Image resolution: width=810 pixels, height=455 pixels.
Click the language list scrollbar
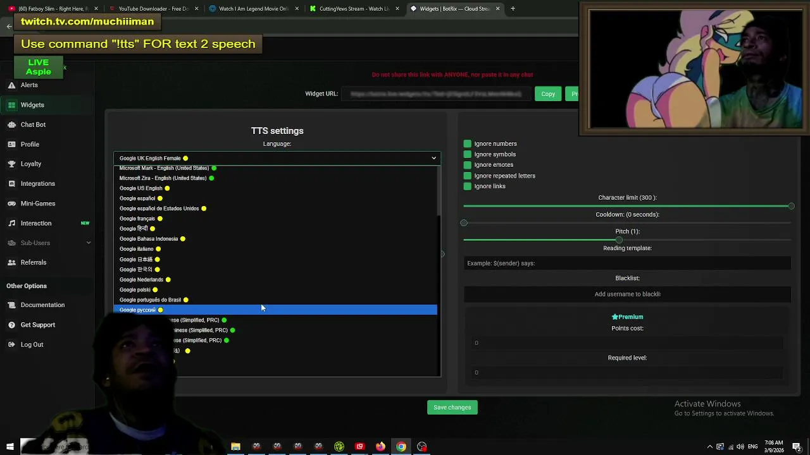(x=439, y=191)
